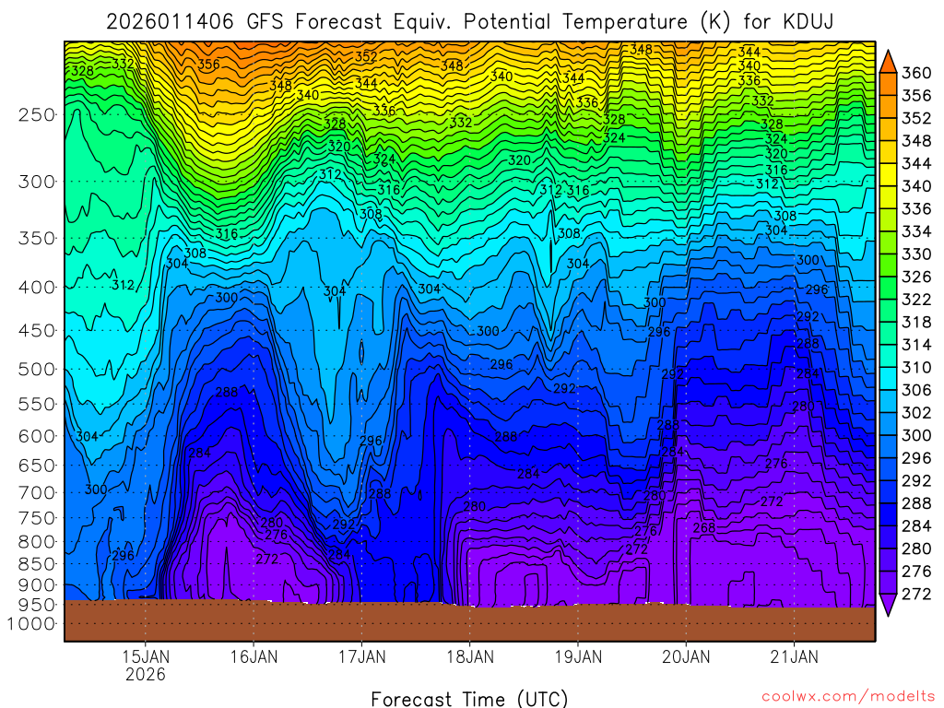Click the 250 pressure level label on the vertical axis
Image resolution: width=944 pixels, height=708 pixels.
(37, 114)
